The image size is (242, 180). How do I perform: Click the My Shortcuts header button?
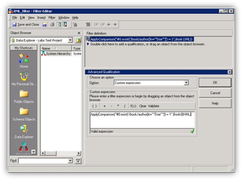tap(24, 48)
